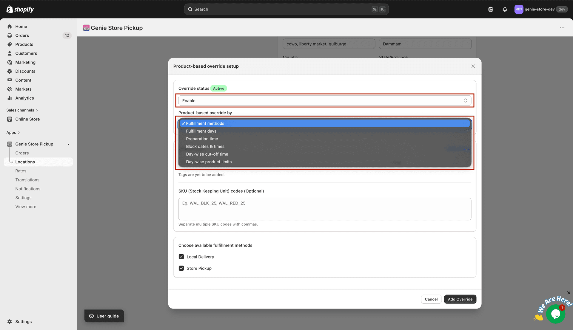Screen dimensions: 573x330
Task: Select Day-wise product limits option
Action: (x=325, y=162)
